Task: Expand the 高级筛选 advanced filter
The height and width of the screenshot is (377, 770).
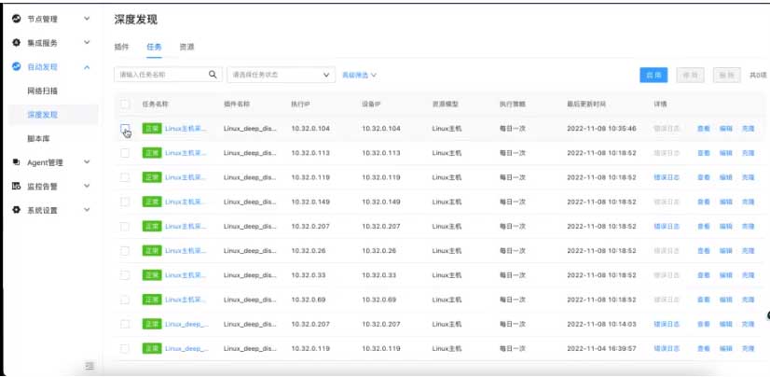Action: click(x=359, y=76)
